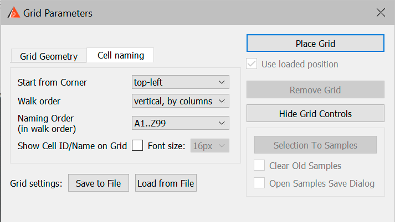The image size is (395, 222).
Task: Click the Naming Order chevron arrow
Action: coord(222,123)
